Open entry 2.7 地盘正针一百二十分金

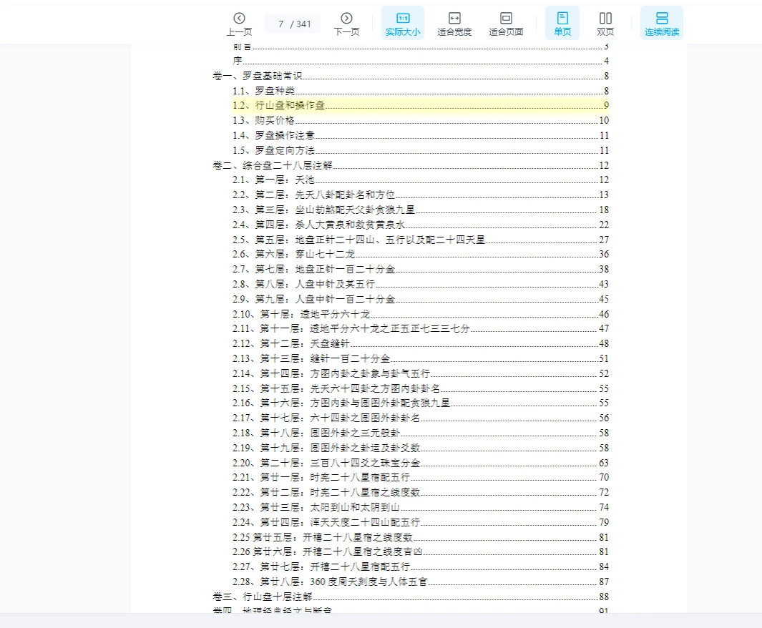(421, 270)
